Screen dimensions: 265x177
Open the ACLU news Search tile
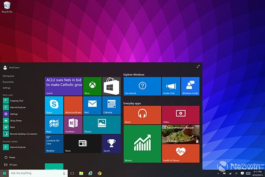click(64, 86)
